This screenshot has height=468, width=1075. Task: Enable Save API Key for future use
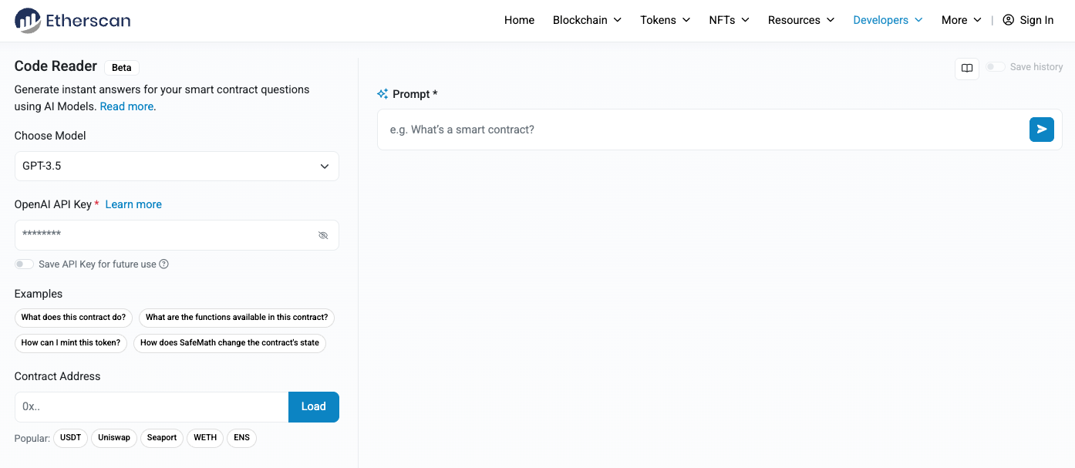(x=24, y=264)
